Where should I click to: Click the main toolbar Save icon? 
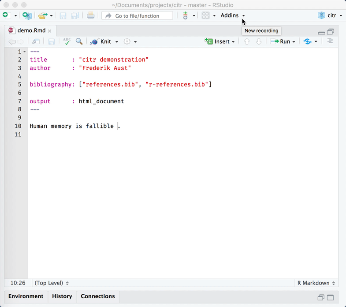pos(63,16)
